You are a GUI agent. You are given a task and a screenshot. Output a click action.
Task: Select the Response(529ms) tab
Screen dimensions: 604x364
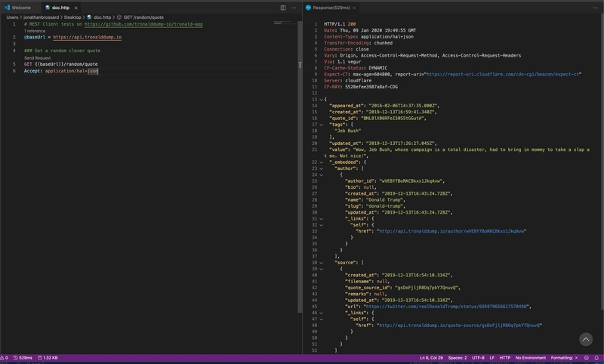331,8
